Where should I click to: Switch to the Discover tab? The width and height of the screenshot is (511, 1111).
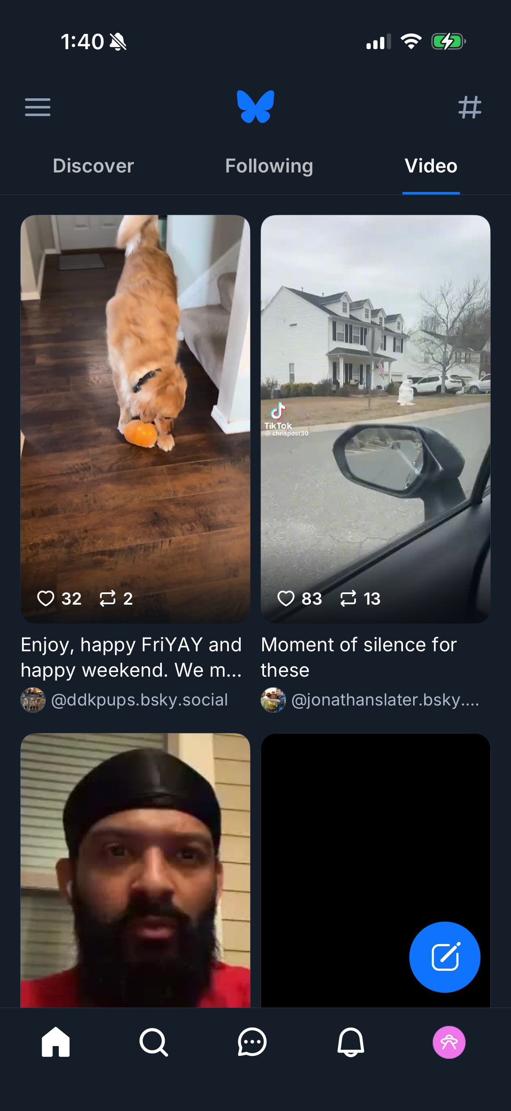click(x=93, y=166)
